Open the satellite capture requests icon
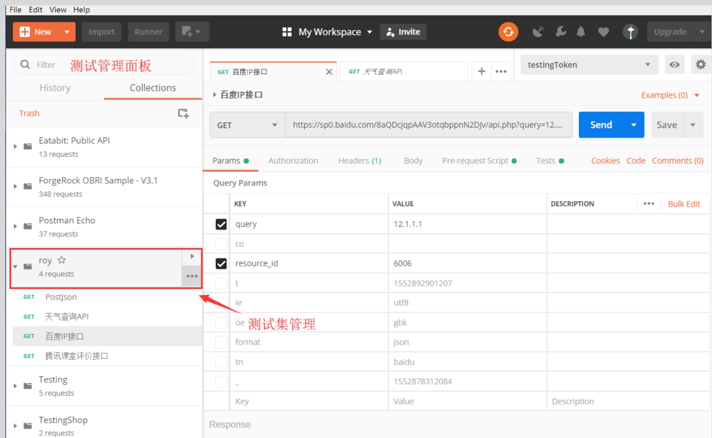Viewport: 712px width, 438px height. (x=537, y=32)
